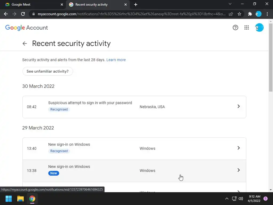Click the See unfamiliar activity button

[47, 71]
